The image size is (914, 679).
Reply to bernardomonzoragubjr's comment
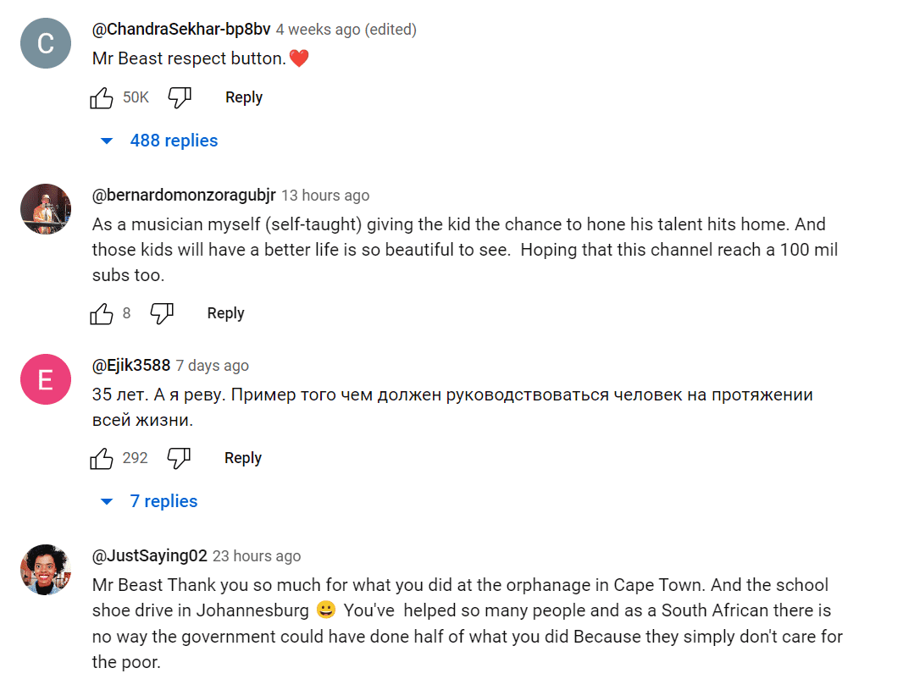click(x=225, y=313)
